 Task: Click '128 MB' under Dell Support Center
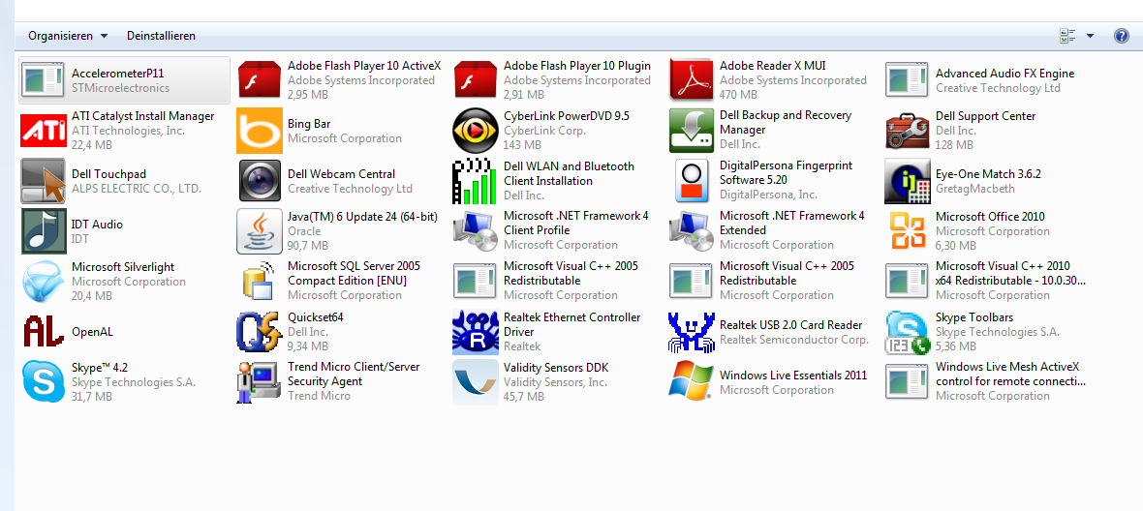(954, 145)
